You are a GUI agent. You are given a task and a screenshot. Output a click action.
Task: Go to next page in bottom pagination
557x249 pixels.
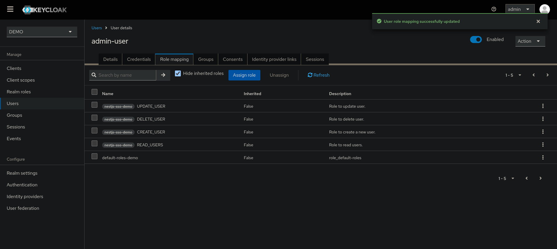point(541,178)
